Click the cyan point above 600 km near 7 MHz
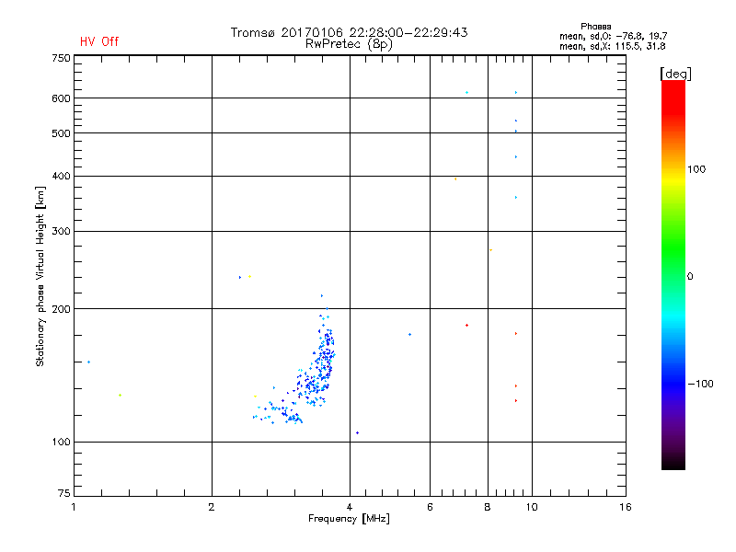736x552 pixels. [x=466, y=93]
